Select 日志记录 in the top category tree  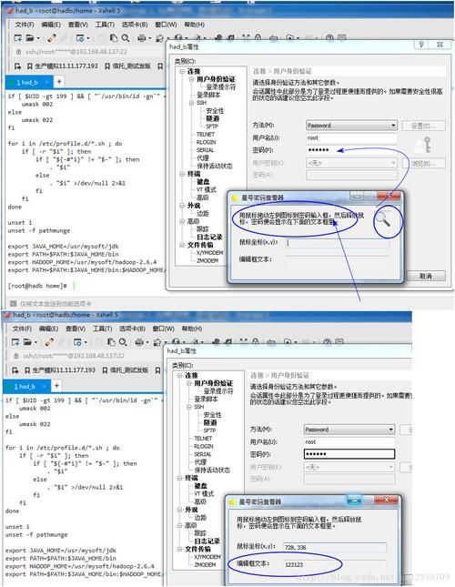[x=209, y=237]
